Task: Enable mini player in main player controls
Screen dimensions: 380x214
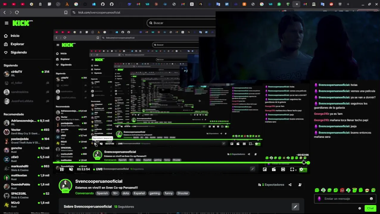Action: [x=265, y=169]
